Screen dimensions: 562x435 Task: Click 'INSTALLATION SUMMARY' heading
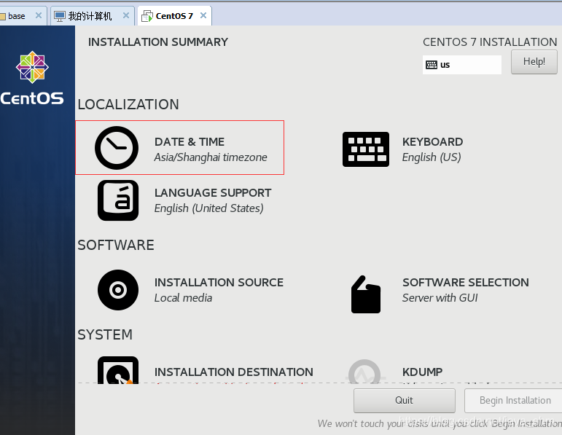point(158,42)
